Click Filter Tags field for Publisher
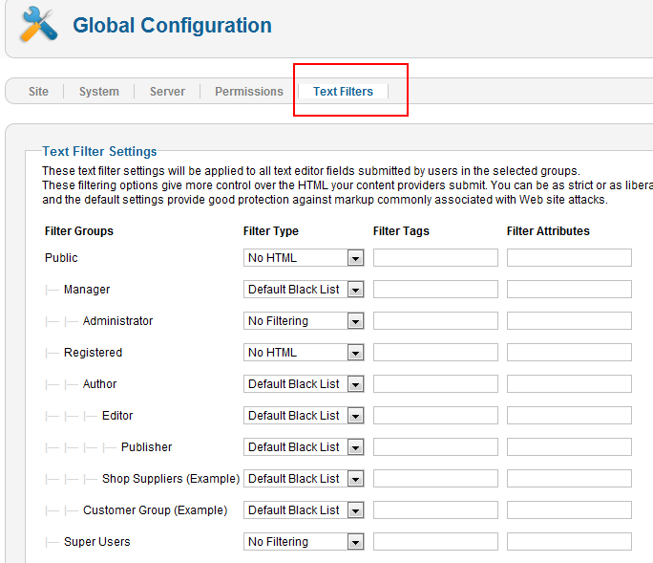 pyautogui.click(x=435, y=447)
